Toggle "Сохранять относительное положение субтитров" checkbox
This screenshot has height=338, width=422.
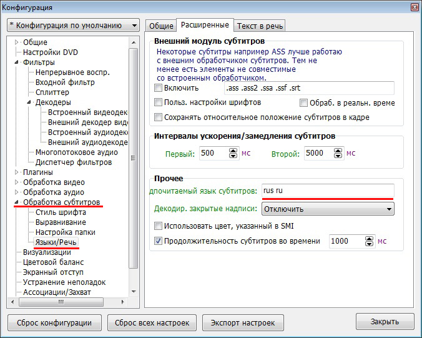[x=159, y=117]
